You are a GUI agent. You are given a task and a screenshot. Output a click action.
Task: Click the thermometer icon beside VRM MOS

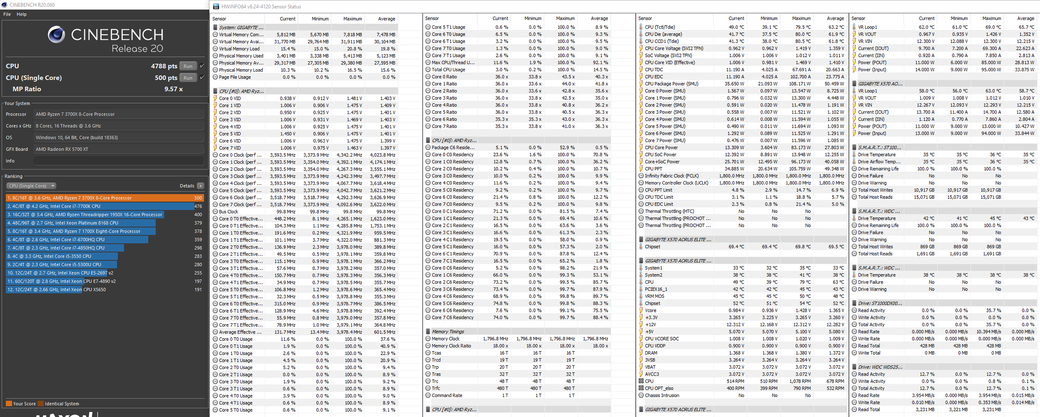(641, 296)
